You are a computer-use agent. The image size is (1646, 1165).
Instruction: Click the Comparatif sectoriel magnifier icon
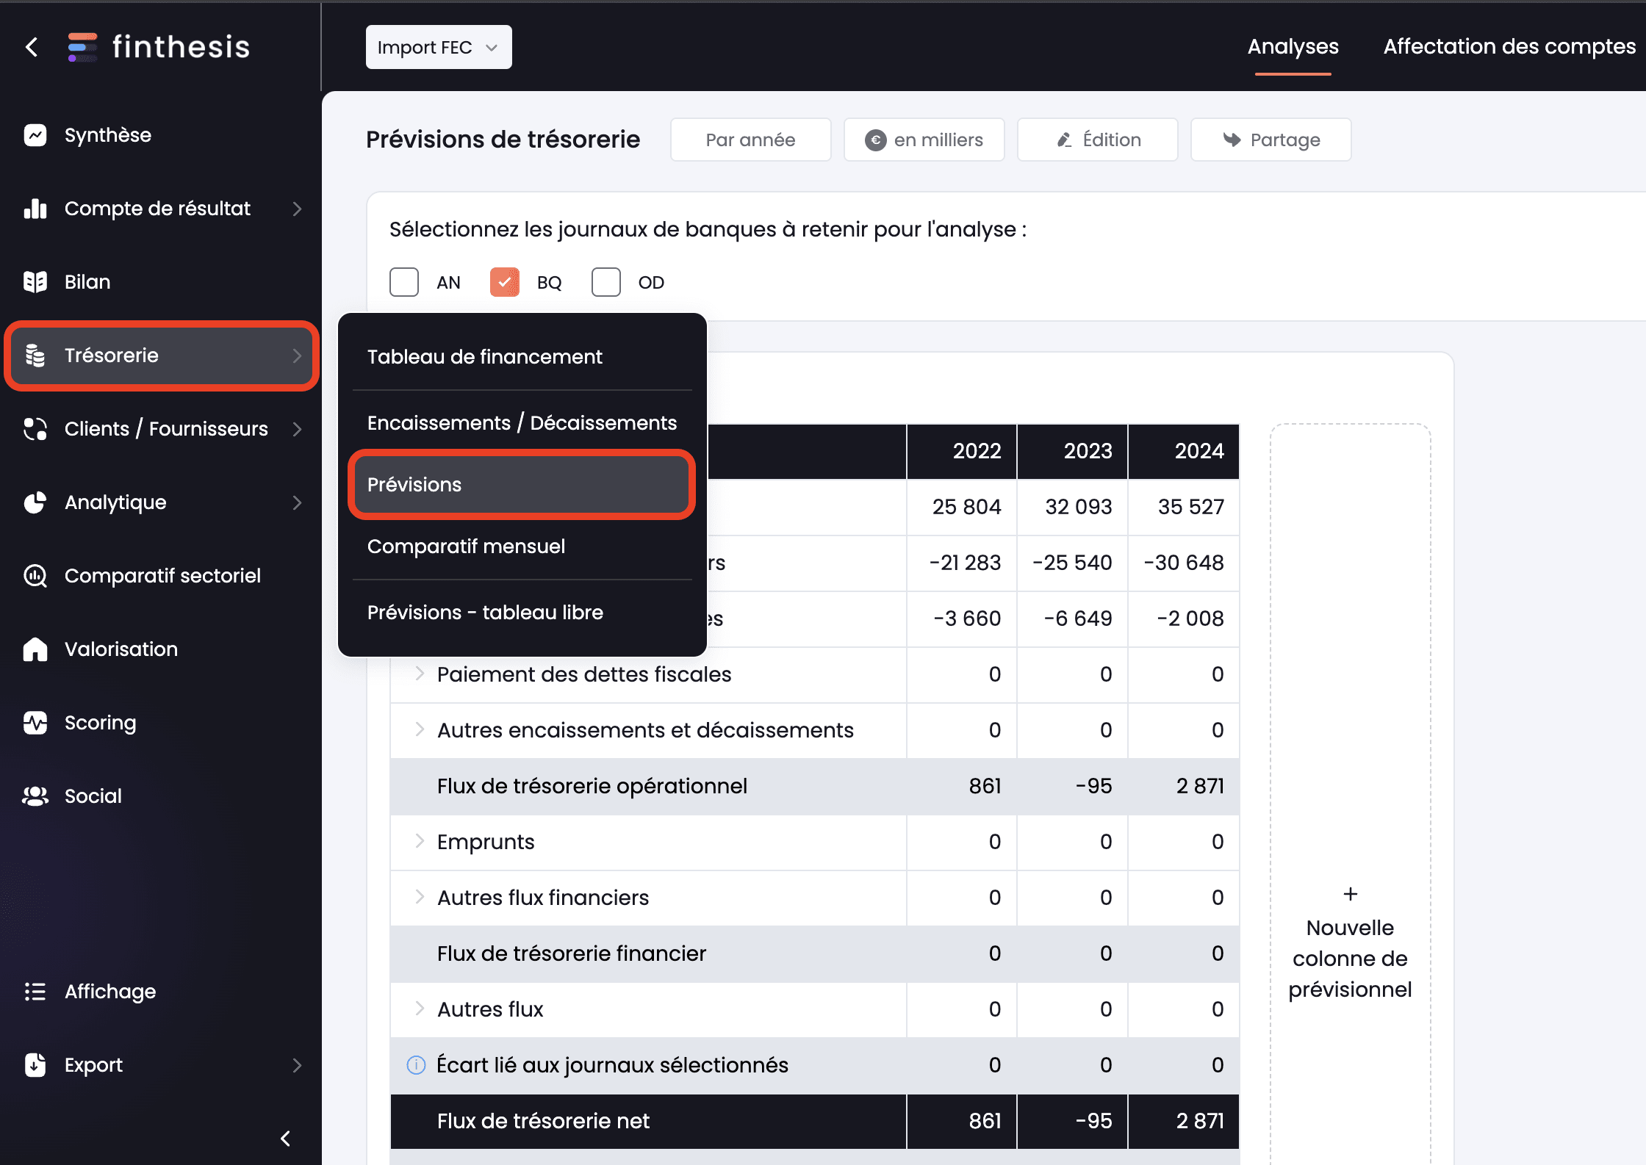click(x=35, y=576)
